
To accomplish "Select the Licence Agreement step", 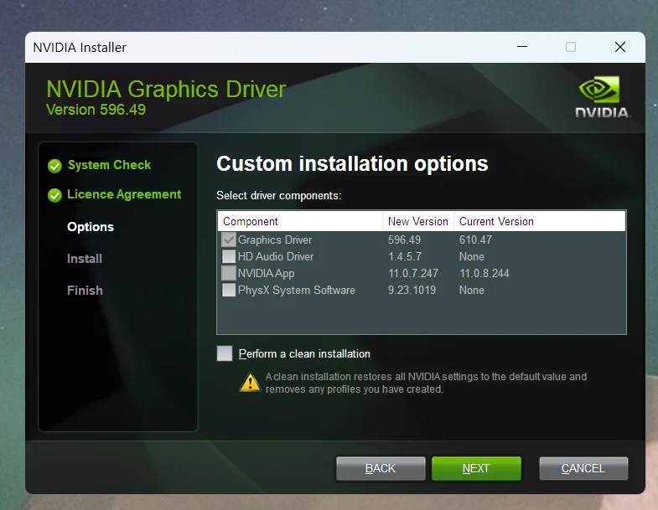I will click(124, 194).
